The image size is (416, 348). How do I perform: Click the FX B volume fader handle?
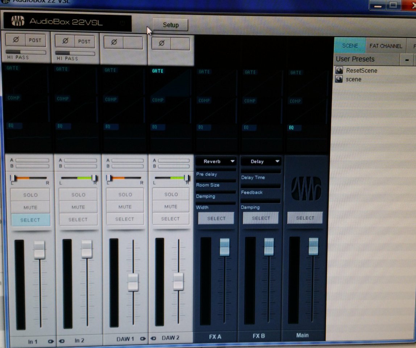tap(269, 247)
